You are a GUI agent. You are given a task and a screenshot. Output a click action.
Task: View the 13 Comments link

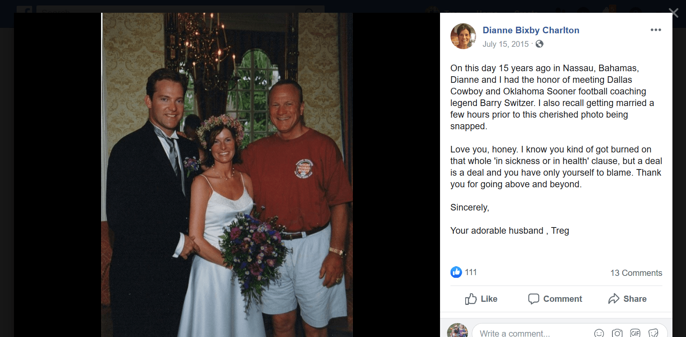(x=636, y=273)
